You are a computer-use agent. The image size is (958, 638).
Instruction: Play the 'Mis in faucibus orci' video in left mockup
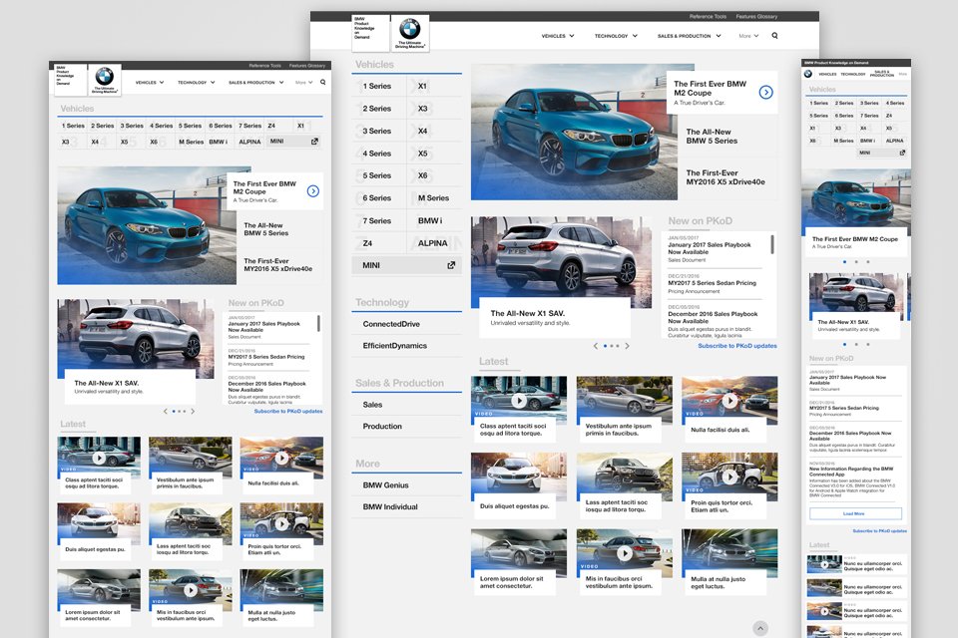191,590
